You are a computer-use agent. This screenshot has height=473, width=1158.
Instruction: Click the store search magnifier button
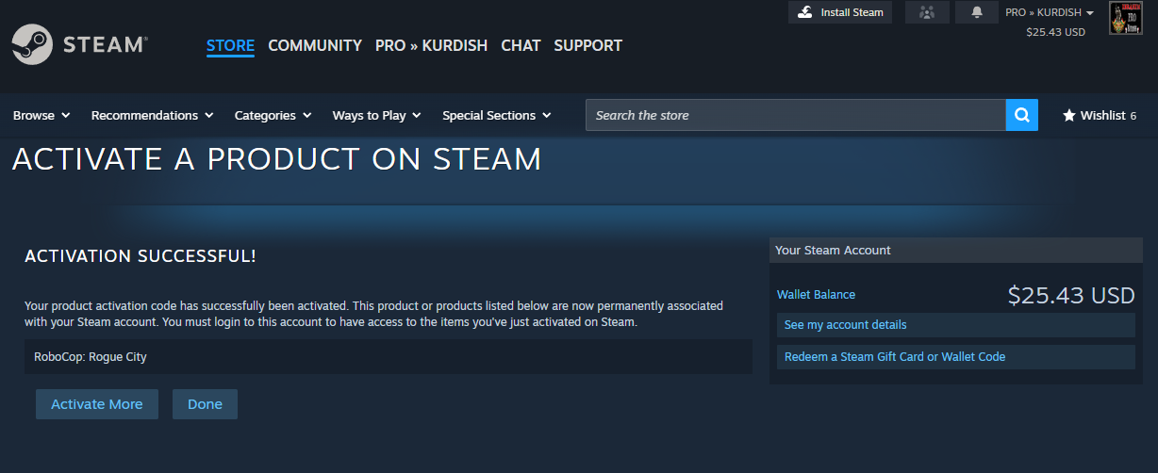click(1021, 115)
